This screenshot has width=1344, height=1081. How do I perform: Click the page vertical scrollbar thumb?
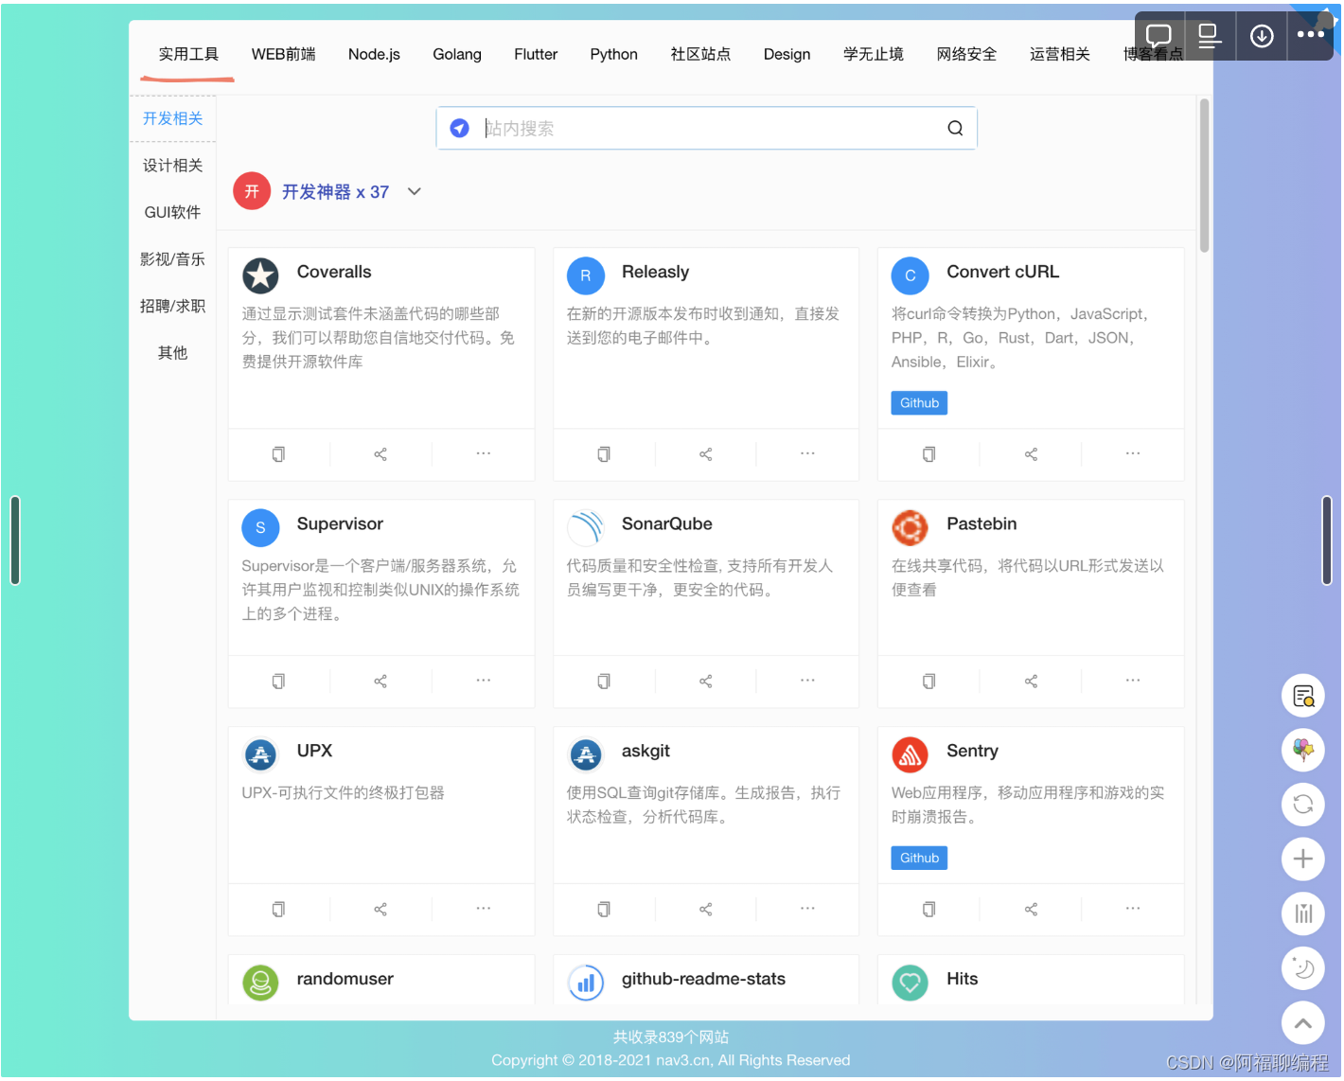click(1205, 175)
